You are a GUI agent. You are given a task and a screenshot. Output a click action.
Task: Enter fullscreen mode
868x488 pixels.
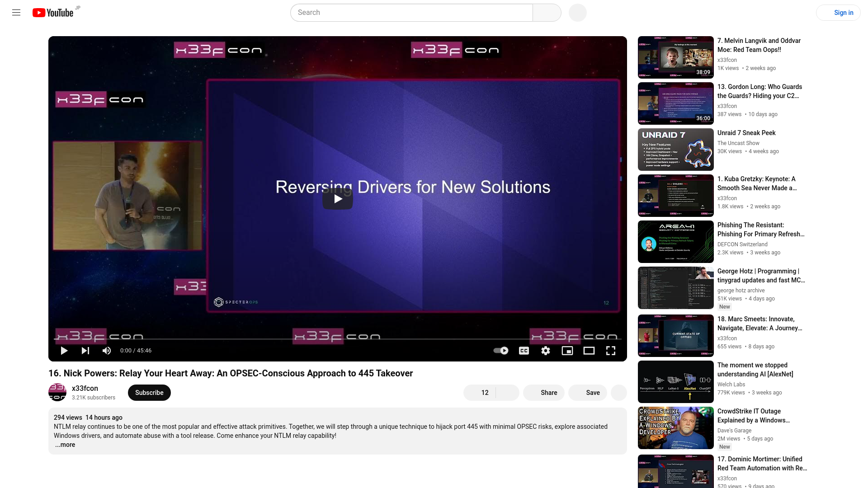[611, 351]
